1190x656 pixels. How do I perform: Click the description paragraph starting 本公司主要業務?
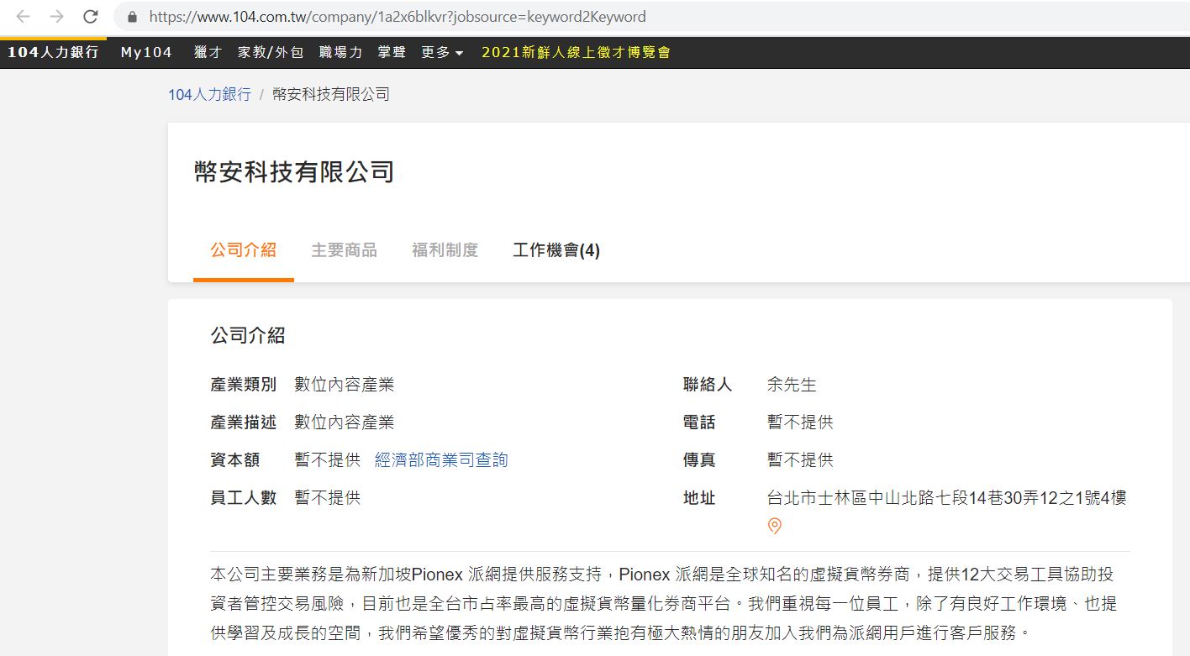(x=664, y=603)
